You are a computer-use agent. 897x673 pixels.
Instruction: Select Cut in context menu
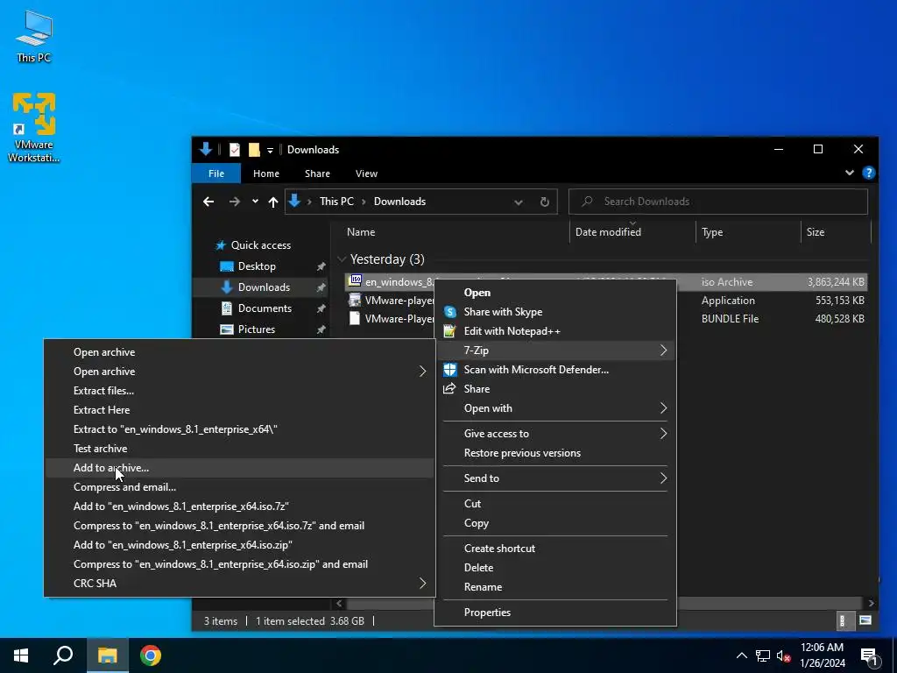pyautogui.click(x=554, y=504)
